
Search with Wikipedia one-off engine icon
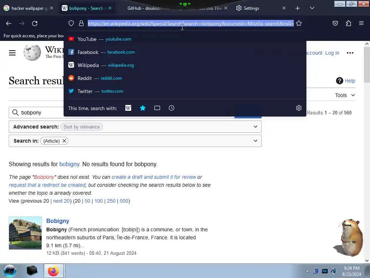[x=128, y=108]
